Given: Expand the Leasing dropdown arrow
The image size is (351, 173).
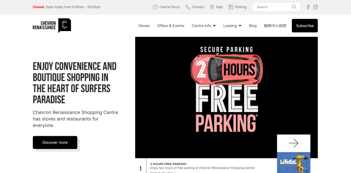Looking at the screenshot, I should [240, 26].
